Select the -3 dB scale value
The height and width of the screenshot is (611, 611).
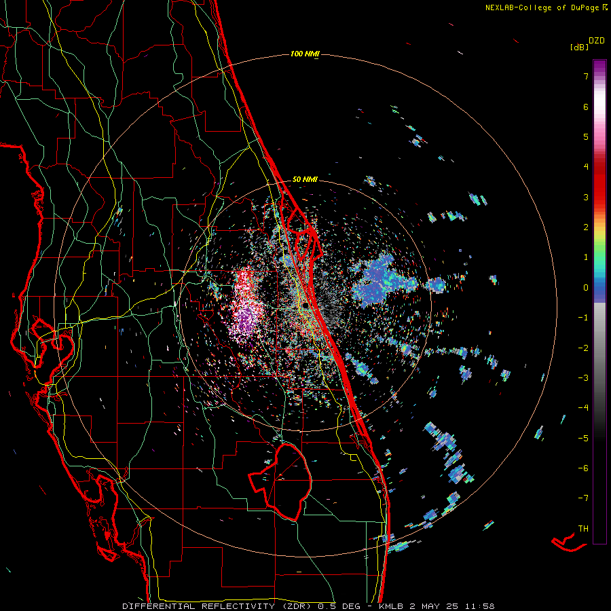point(583,378)
